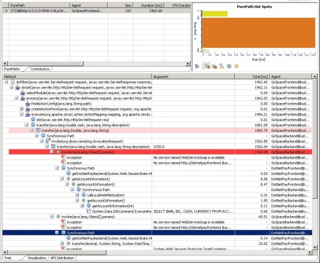Sort by PurePath column header
320x263 pixels.
39,5
